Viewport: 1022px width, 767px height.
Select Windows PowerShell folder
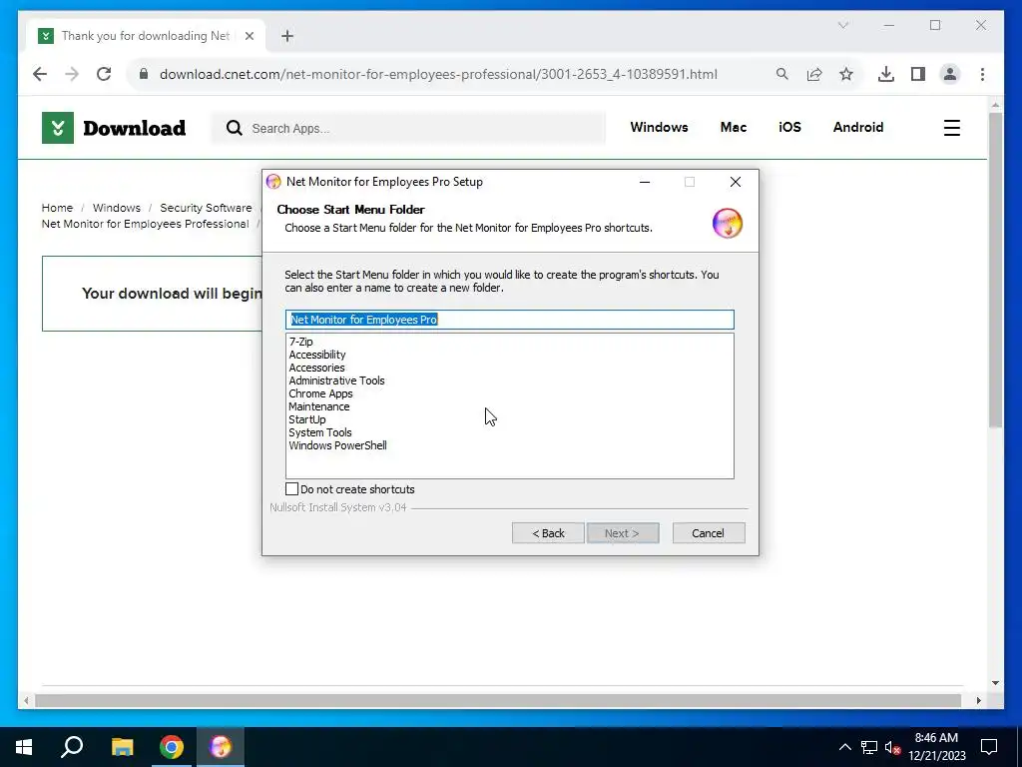[x=337, y=446]
